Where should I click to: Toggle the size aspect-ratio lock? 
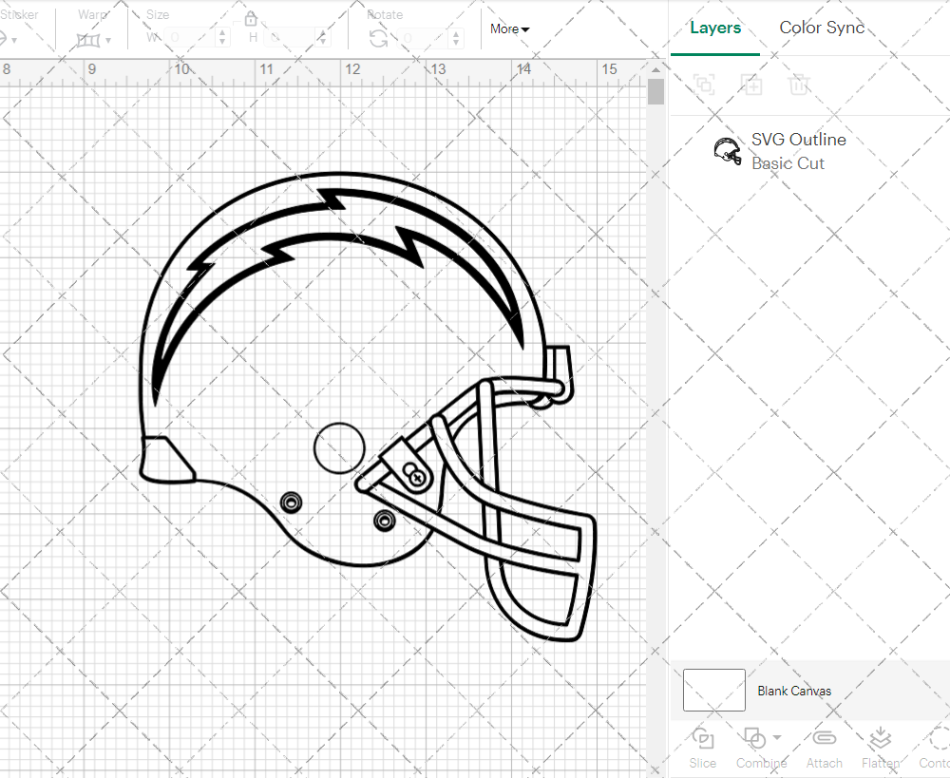point(250,18)
